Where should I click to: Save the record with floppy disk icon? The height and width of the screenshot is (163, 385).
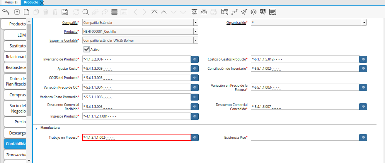pyautogui.click(x=65, y=12)
